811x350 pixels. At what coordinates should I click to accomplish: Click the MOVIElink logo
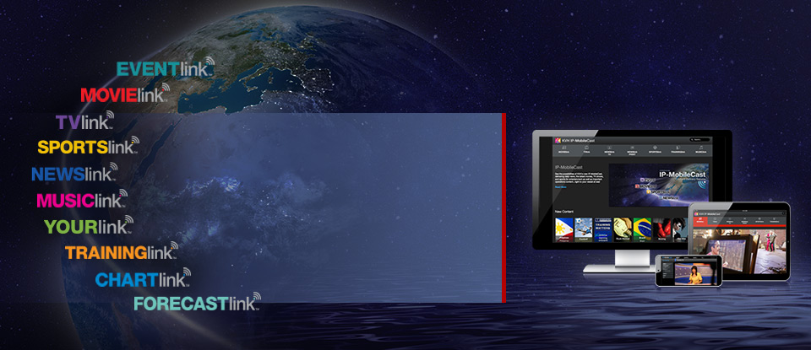pos(125,94)
